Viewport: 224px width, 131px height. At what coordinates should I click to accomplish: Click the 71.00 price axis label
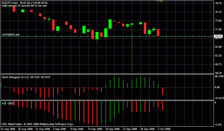tap(218, 29)
